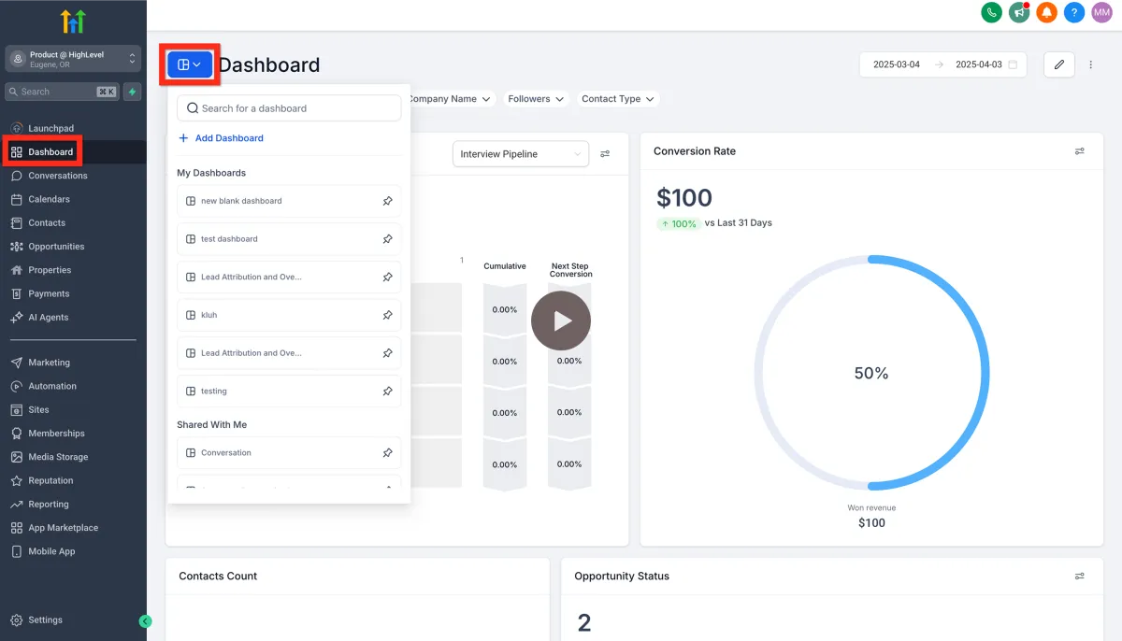Expand the Followers filter dropdown
This screenshot has height=641, width=1122.
coord(536,99)
